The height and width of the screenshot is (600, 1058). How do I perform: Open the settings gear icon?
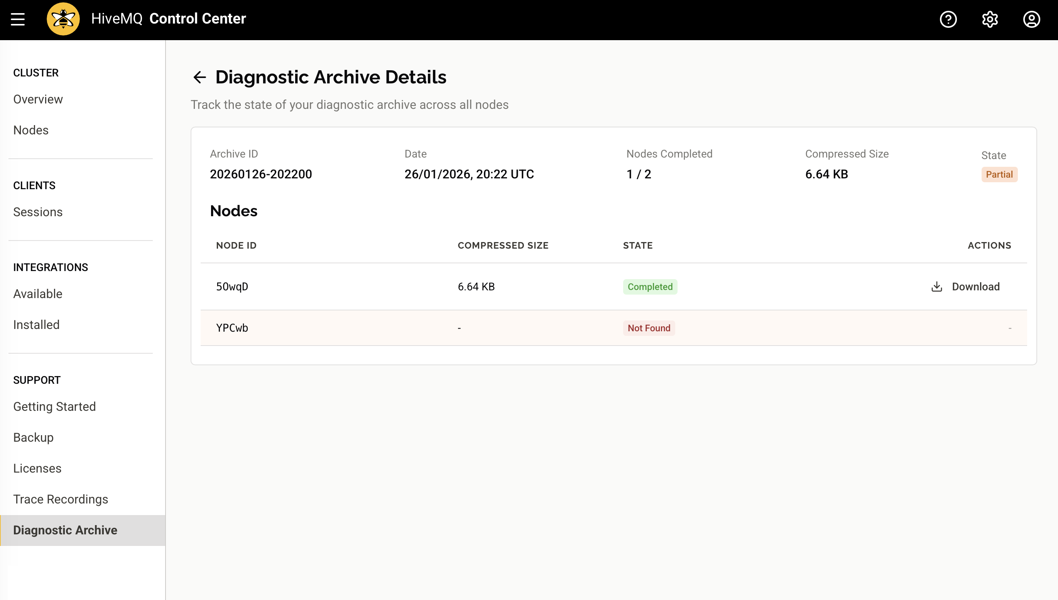(990, 19)
